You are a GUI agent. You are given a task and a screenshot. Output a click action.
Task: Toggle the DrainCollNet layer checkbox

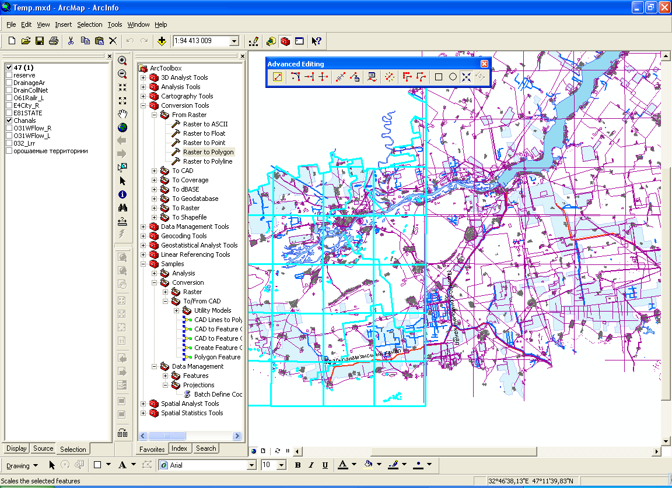click(9, 90)
